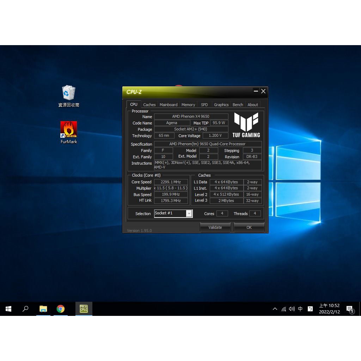Click the Stepping value 3
The height and width of the screenshot is (361, 361).
point(252,151)
